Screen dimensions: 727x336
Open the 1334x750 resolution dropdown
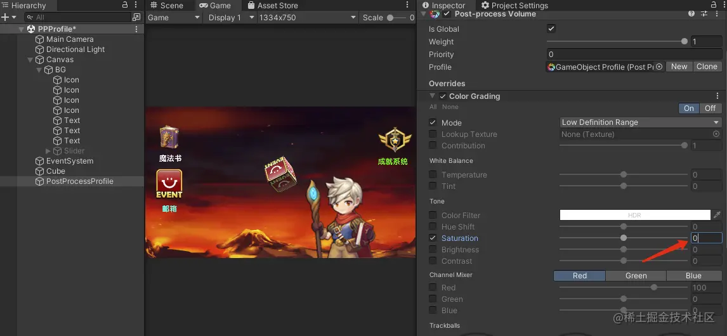pyautogui.click(x=308, y=18)
